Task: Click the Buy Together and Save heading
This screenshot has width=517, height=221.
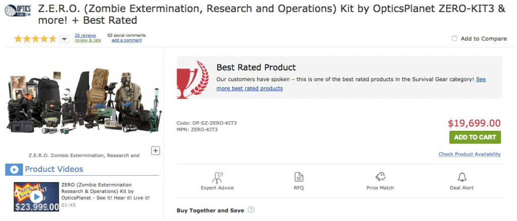Action: (x=211, y=210)
